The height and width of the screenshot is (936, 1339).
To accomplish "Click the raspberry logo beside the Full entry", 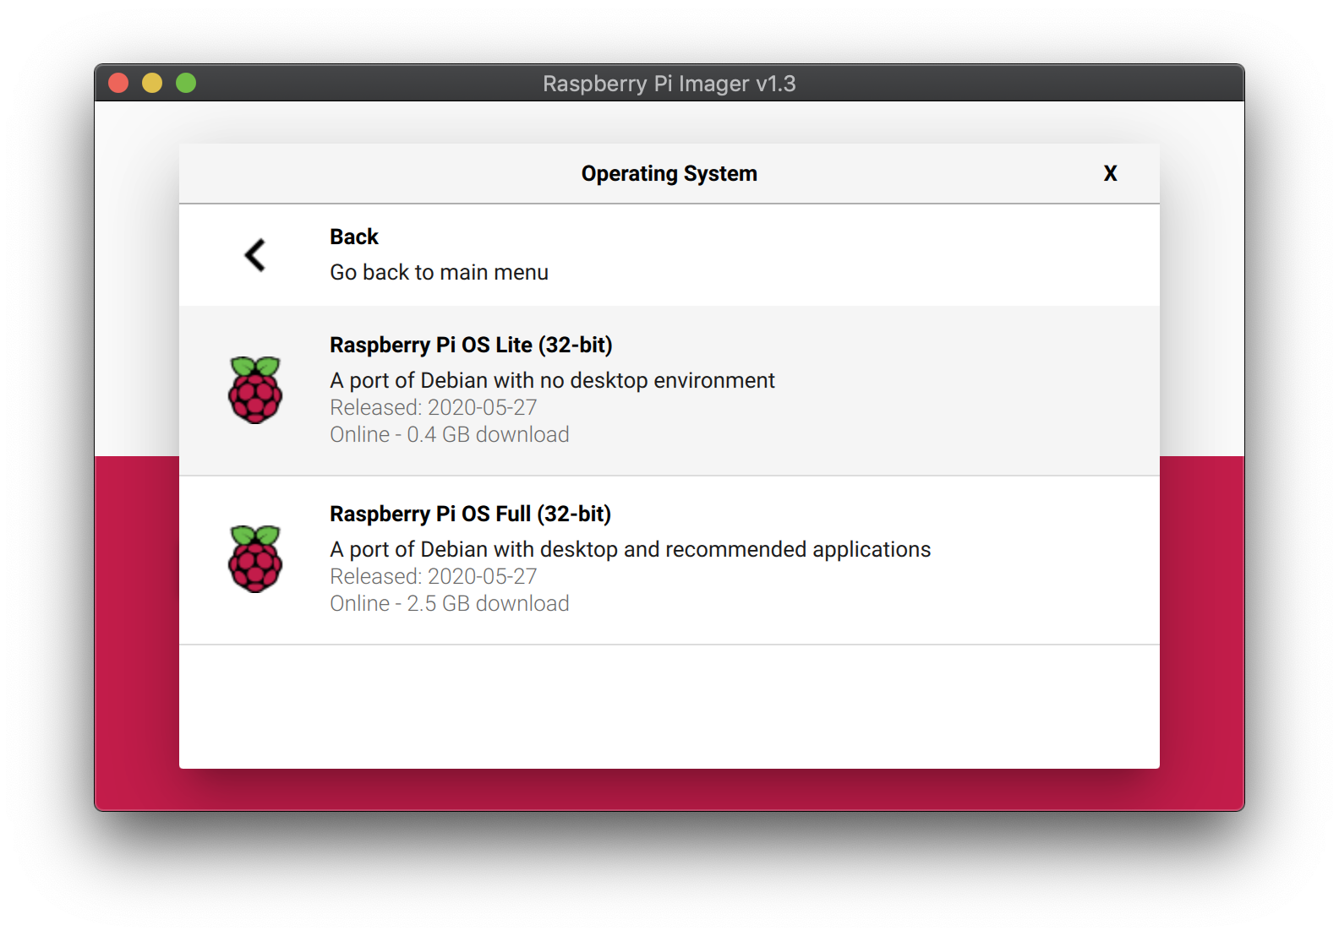I will click(255, 559).
